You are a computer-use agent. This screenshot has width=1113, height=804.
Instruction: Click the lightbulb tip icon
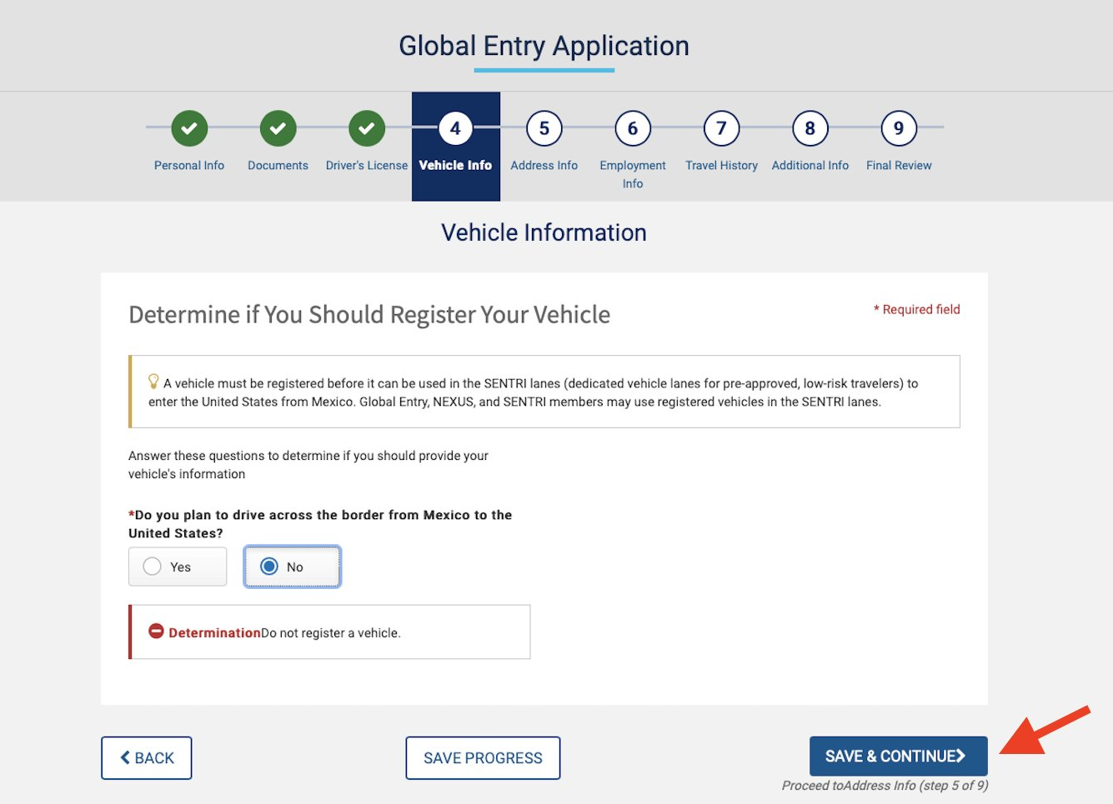coord(153,382)
